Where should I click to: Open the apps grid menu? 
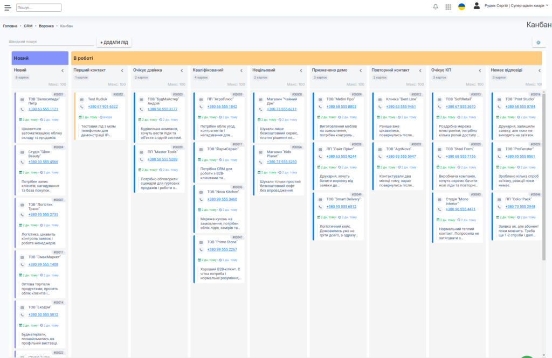tap(448, 7)
